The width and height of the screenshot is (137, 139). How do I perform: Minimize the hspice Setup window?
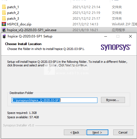pos(106,36)
